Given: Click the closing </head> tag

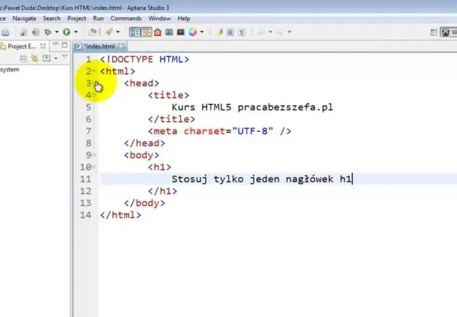Looking at the screenshot, I should tap(145, 143).
